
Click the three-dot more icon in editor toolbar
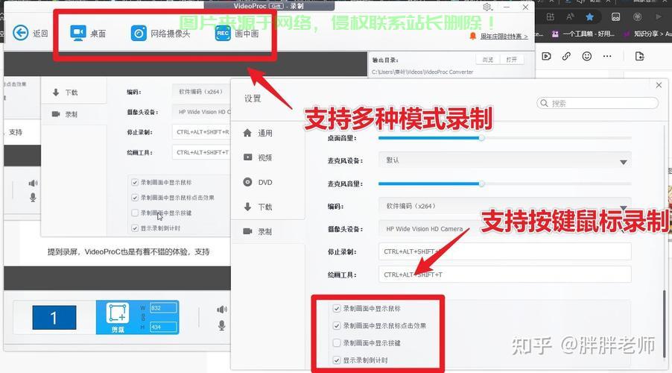coord(607,56)
